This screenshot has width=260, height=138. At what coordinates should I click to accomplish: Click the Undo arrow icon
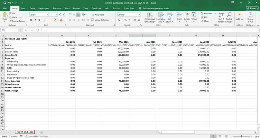(x=9, y=3)
